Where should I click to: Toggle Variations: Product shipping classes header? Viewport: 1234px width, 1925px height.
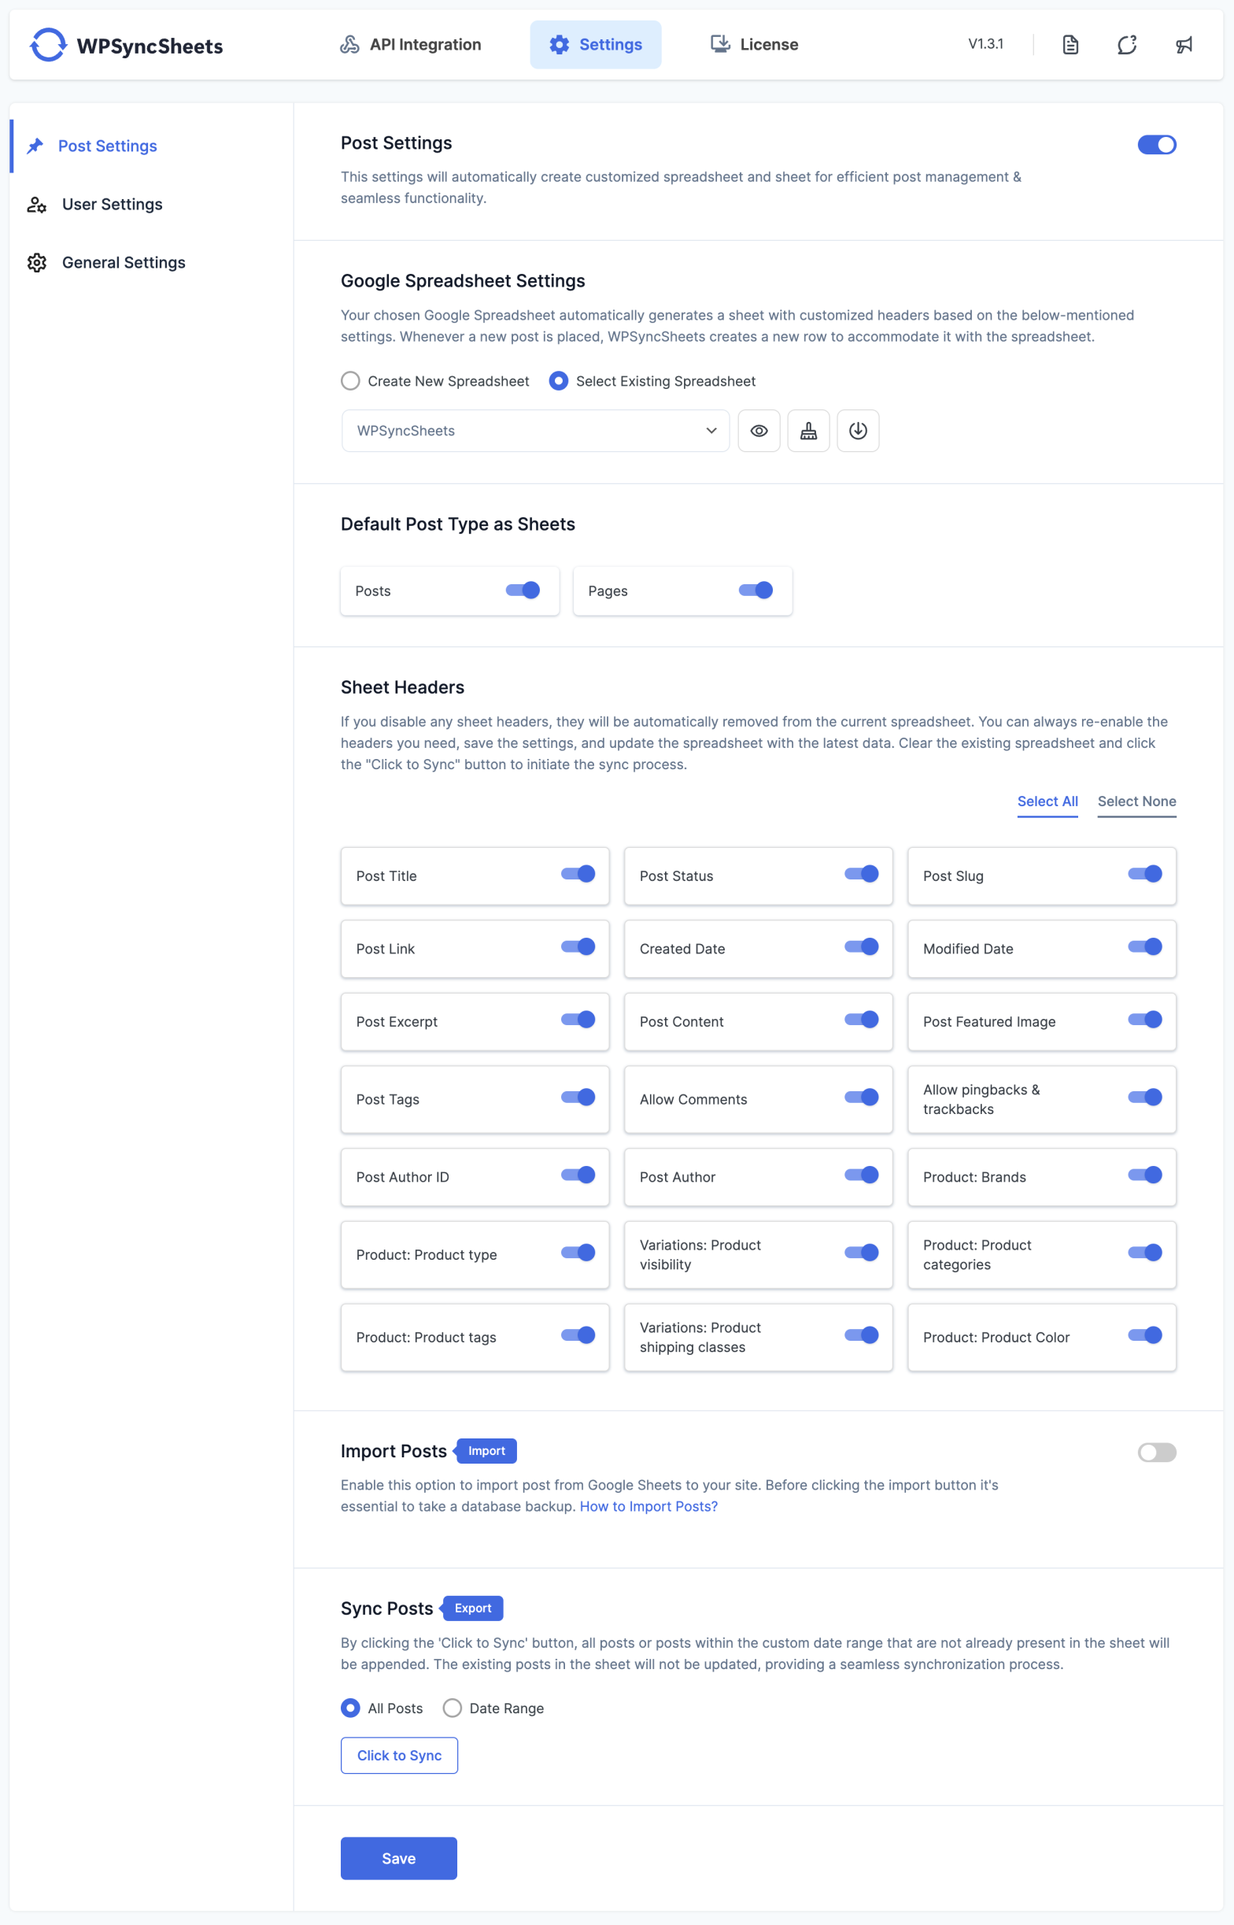[862, 1336]
